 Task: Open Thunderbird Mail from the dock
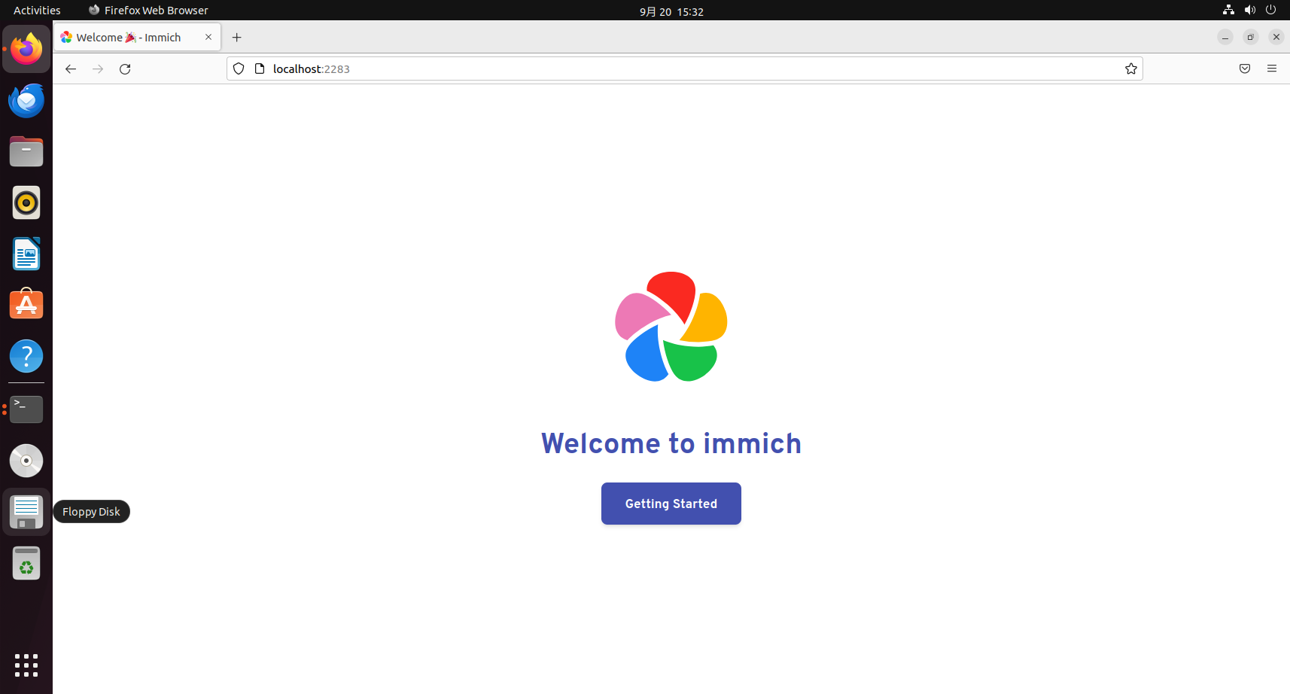(26, 100)
